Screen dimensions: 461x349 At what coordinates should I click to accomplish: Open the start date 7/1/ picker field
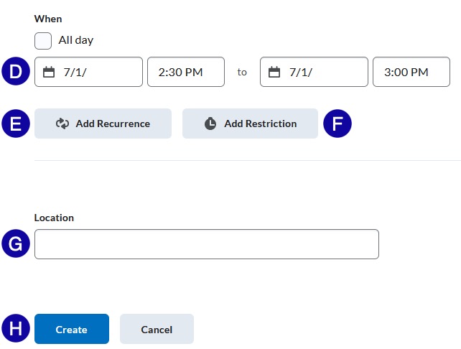(88, 72)
